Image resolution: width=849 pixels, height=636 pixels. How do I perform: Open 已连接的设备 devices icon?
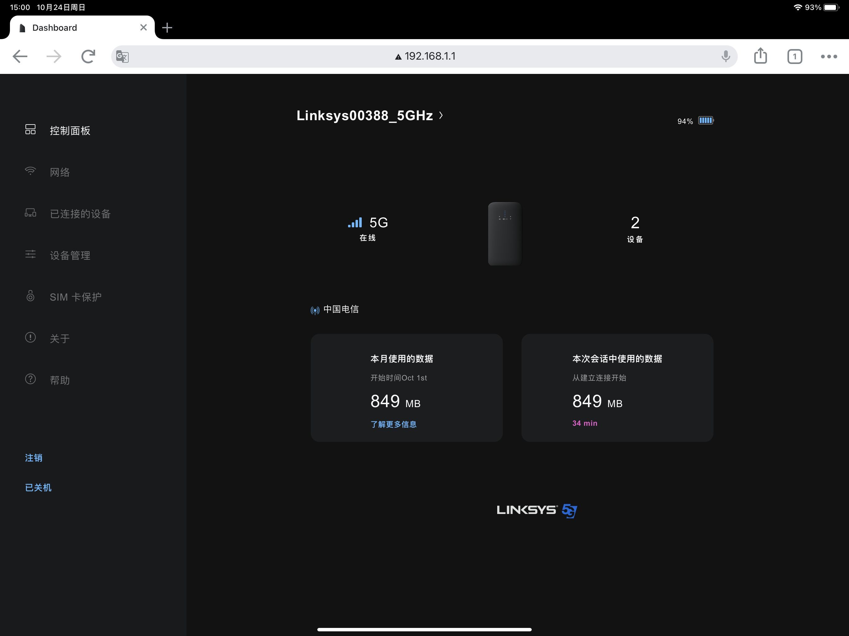[31, 213]
